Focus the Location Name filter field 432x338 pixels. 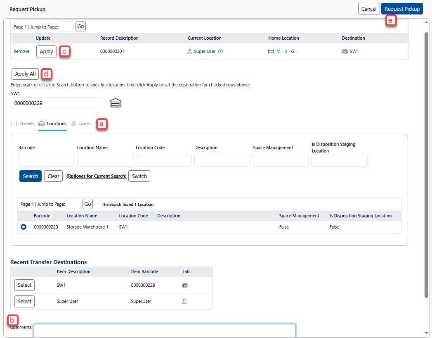(x=105, y=161)
